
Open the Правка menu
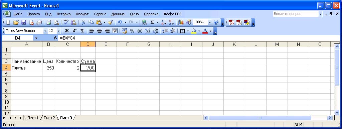click(x=34, y=14)
